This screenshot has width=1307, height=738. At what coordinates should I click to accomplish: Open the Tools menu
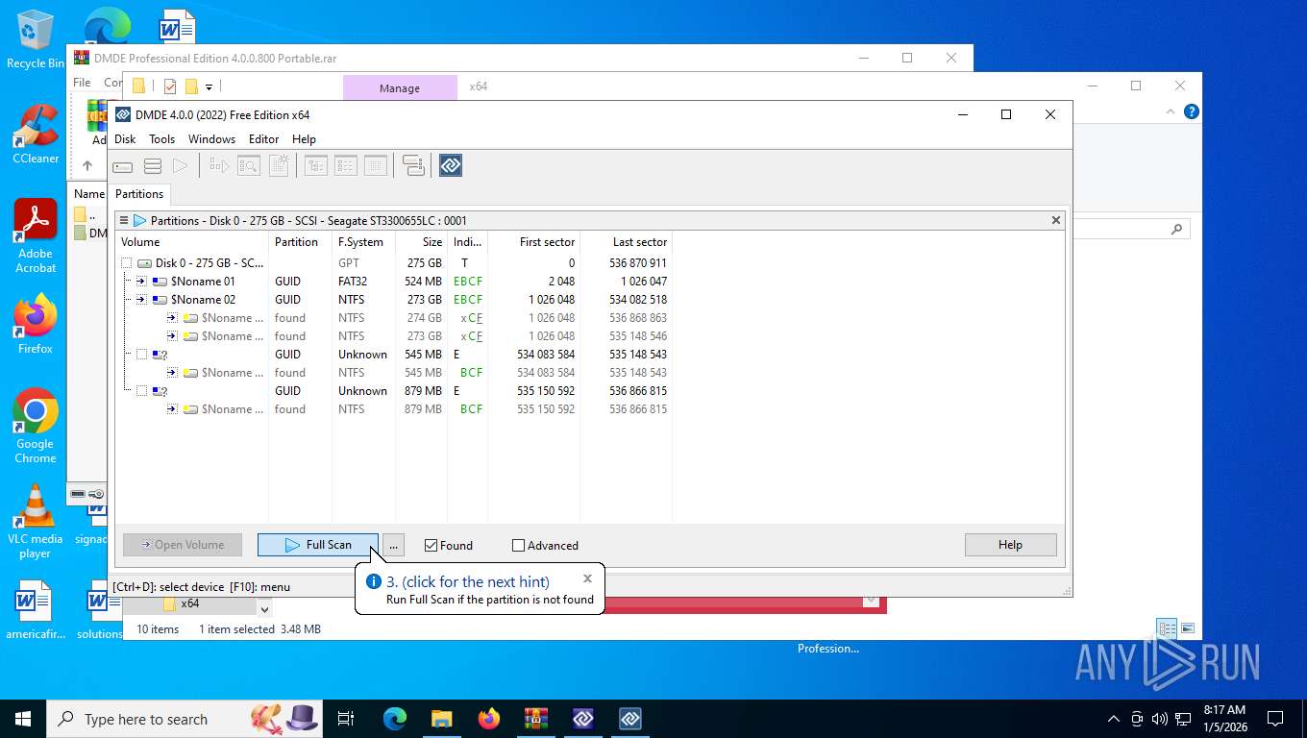click(x=161, y=139)
